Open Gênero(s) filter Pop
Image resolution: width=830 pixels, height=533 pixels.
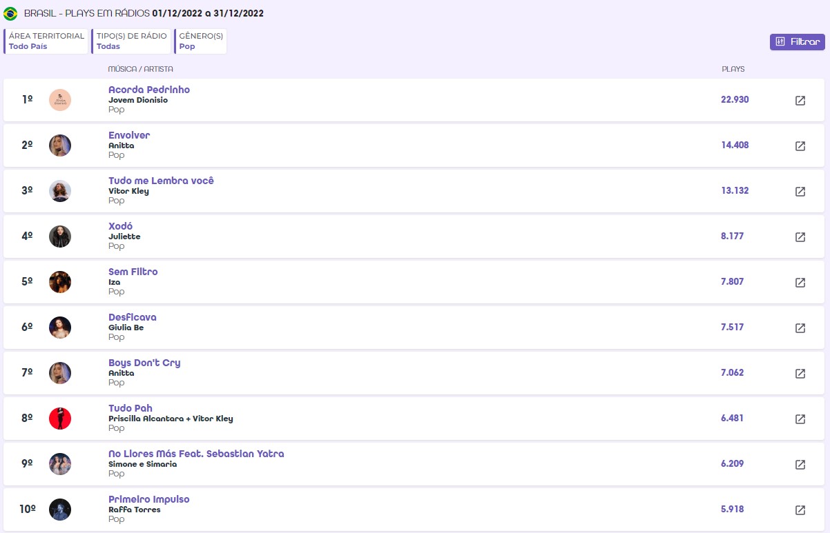200,41
